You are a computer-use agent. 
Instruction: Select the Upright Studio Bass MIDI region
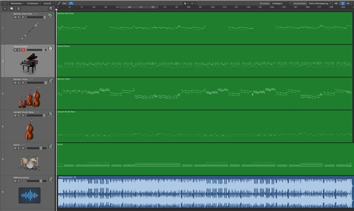pos(204,126)
